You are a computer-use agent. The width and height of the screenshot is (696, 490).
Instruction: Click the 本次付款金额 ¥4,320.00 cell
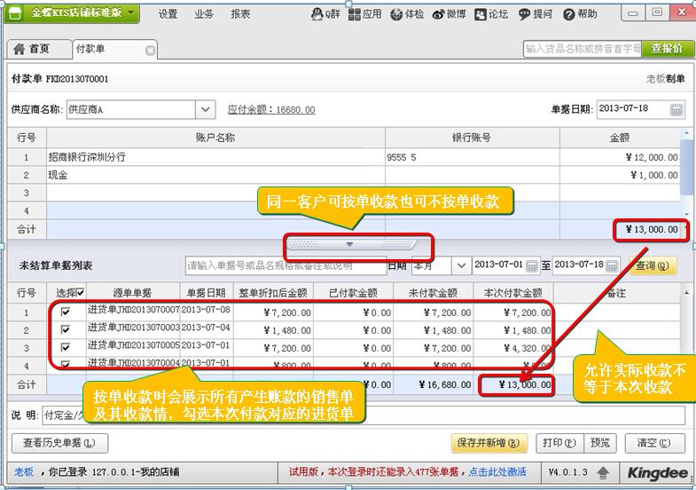tap(513, 348)
